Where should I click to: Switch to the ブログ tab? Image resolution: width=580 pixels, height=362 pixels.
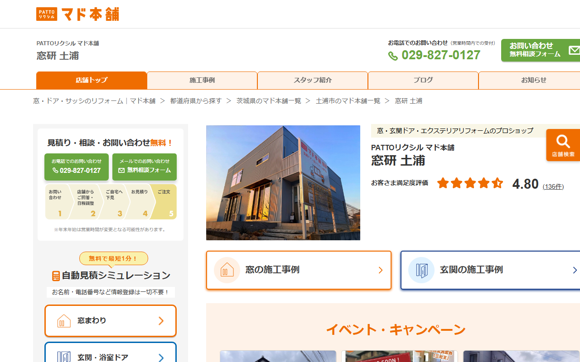423,80
